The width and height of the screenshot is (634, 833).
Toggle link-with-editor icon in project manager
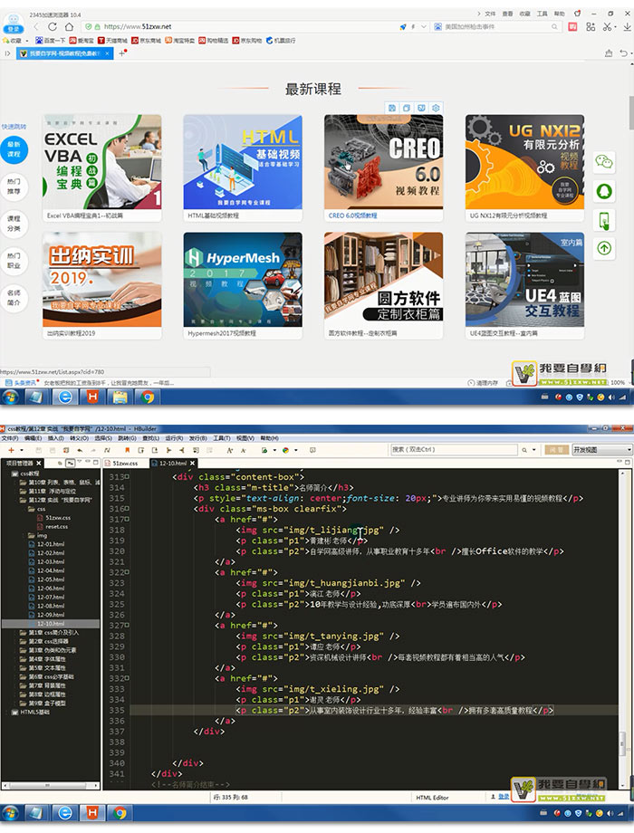[x=70, y=463]
